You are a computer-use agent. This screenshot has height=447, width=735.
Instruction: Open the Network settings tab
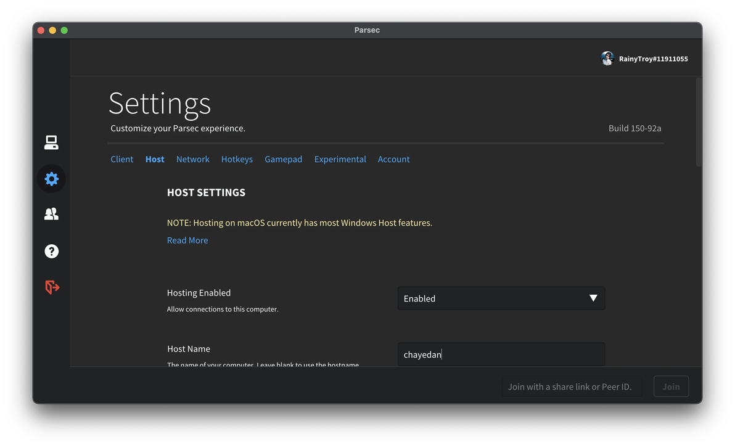point(192,159)
